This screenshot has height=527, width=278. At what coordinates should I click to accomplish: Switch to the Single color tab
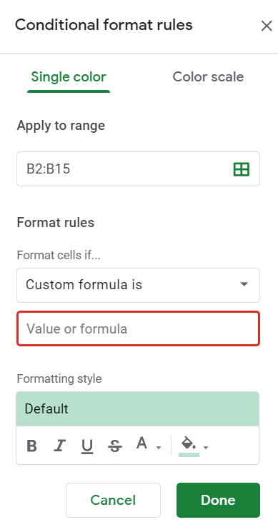[69, 77]
